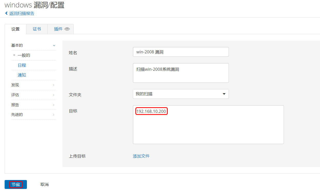Switch to the 证书 tab
Screen dimensions: 320x192
[37, 29]
